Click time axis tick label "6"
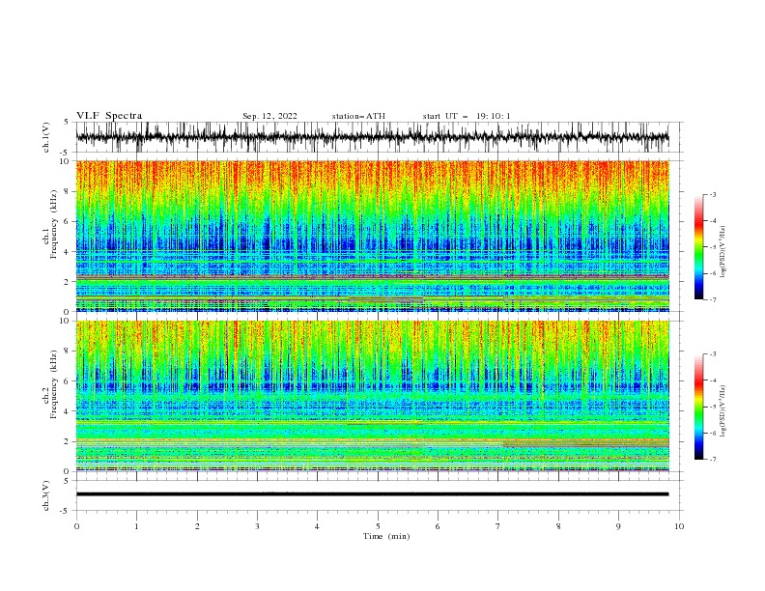This screenshot has width=765, height=591. 438,526
